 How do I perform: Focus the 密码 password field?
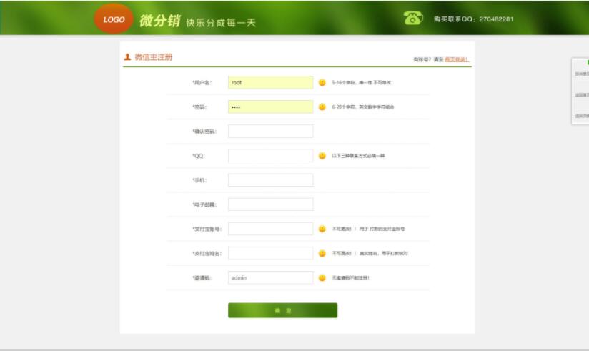[x=270, y=107]
